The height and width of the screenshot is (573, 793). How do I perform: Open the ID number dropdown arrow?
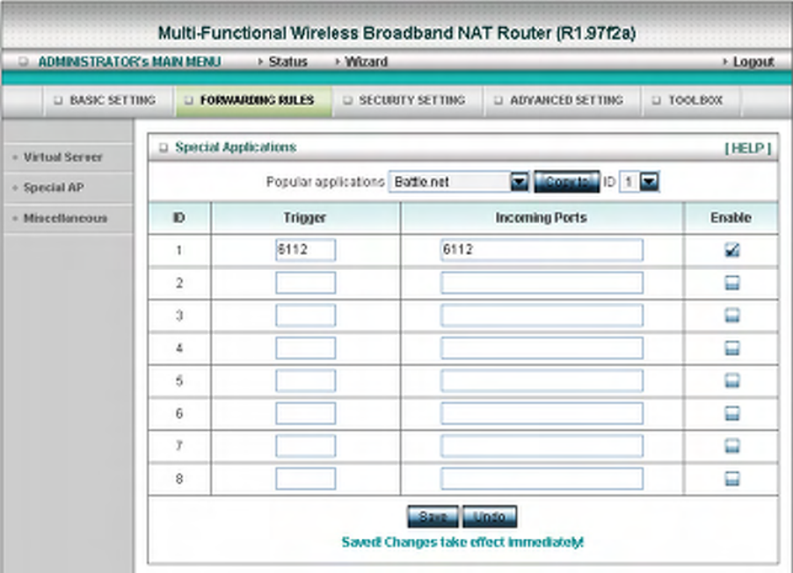(650, 182)
